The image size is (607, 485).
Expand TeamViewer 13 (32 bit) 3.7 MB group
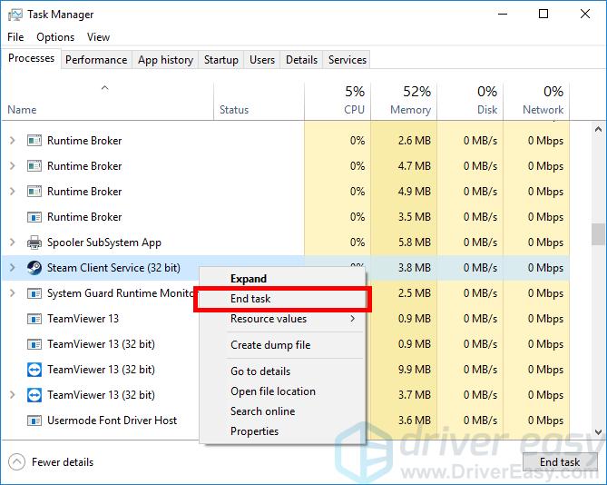(13, 395)
